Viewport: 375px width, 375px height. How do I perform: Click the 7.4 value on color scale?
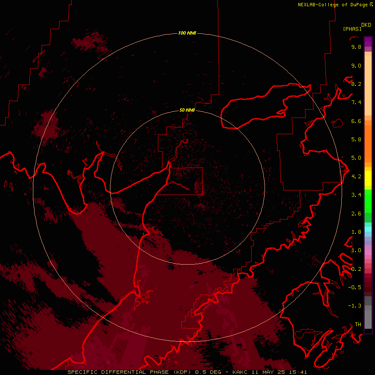click(x=356, y=102)
